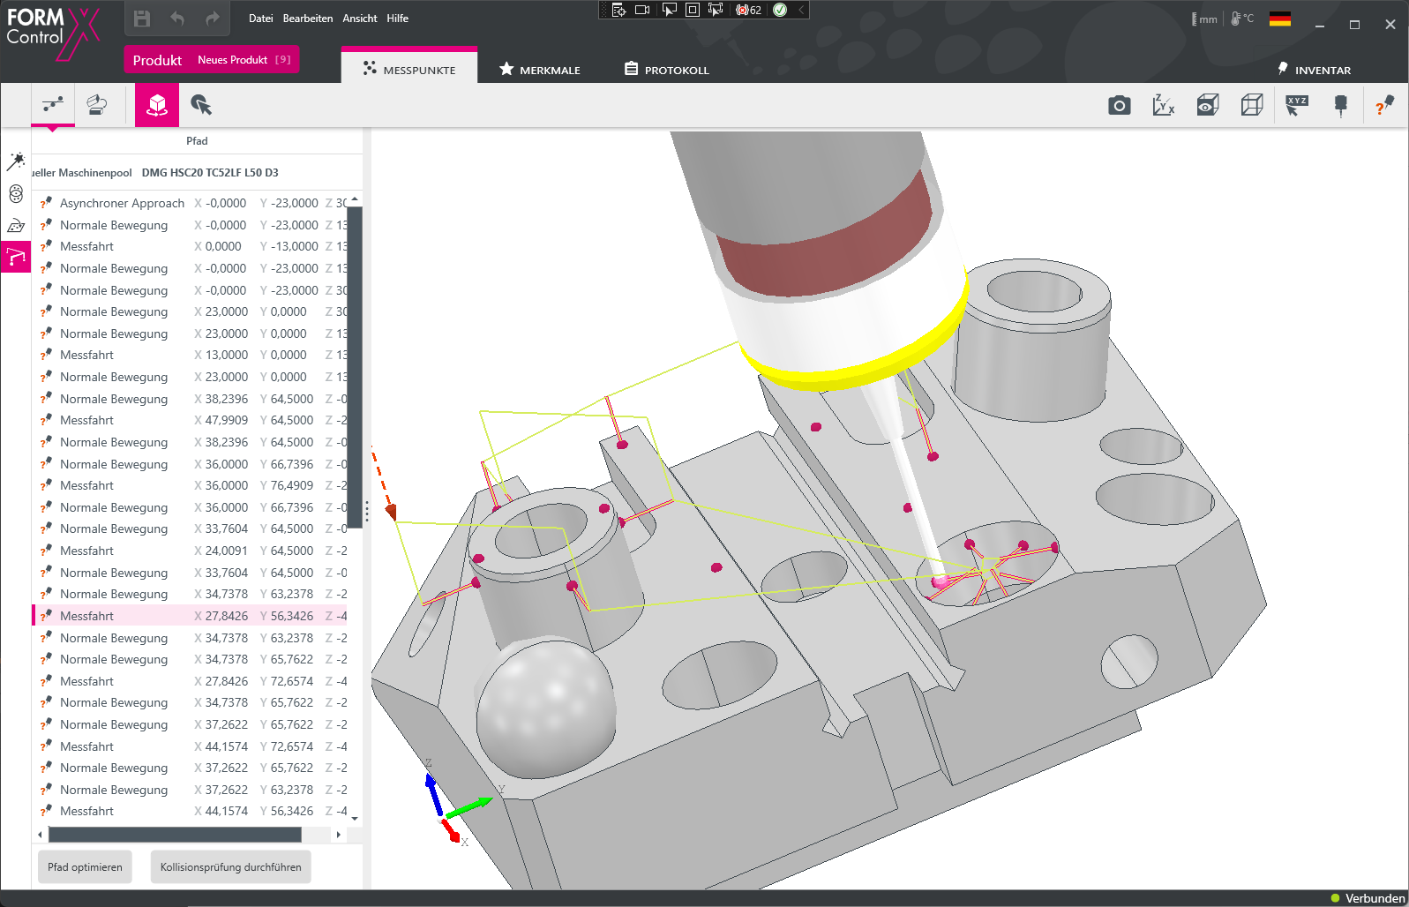The width and height of the screenshot is (1409, 907).
Task: Select the Messfahrt row with X 13,0000
Action: tap(190, 355)
